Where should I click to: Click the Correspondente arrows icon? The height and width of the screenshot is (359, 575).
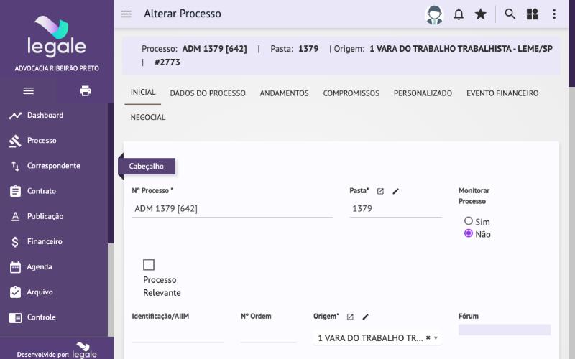[x=15, y=166]
